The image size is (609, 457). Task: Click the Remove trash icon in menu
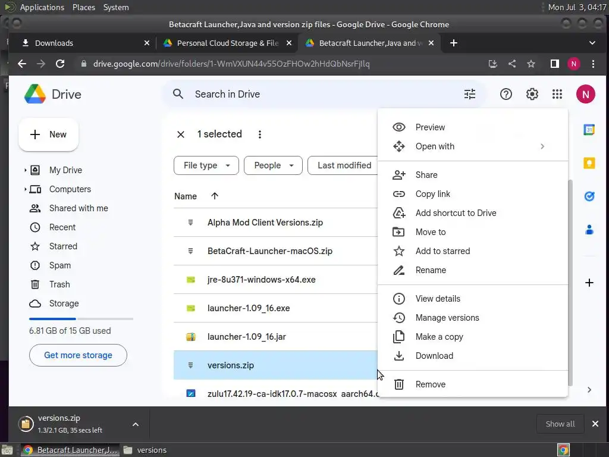(x=398, y=384)
